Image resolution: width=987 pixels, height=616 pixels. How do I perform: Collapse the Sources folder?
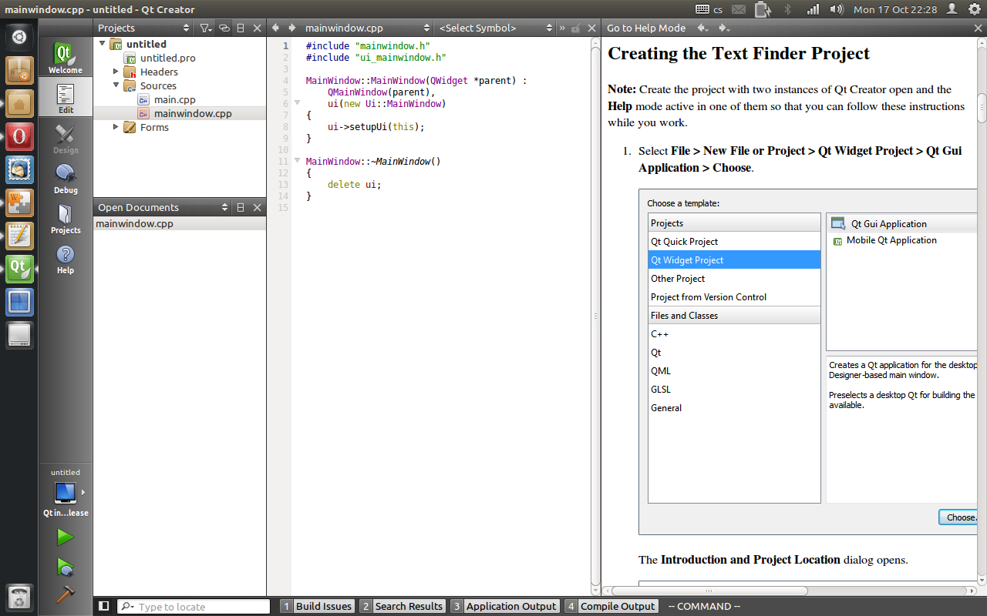pos(116,85)
